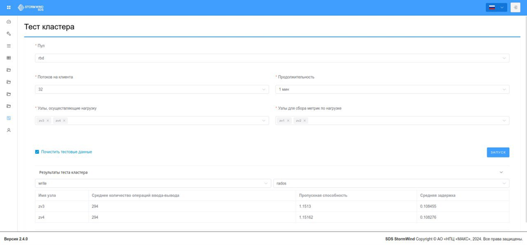Click the ЗАПУСК button
The image size is (527, 245).
click(x=498, y=152)
